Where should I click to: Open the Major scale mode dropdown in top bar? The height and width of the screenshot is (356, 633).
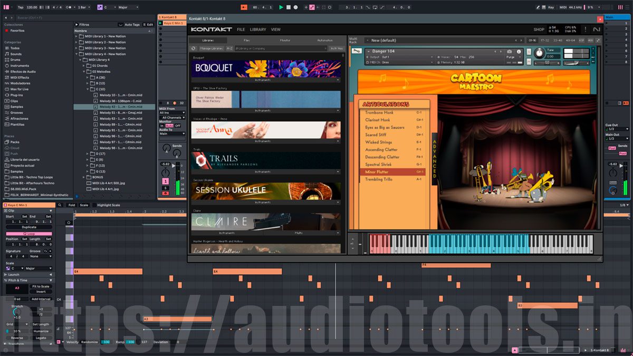pyautogui.click(x=128, y=7)
